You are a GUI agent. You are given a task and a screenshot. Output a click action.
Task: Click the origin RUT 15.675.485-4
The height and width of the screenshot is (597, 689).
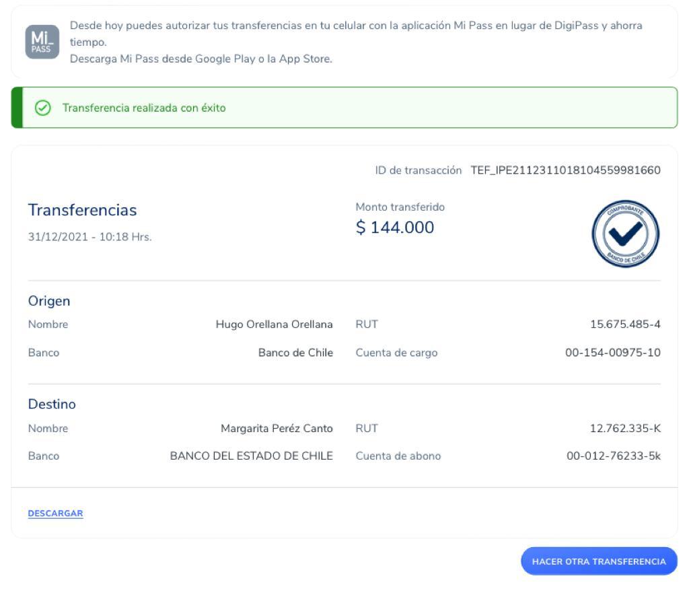(x=625, y=324)
